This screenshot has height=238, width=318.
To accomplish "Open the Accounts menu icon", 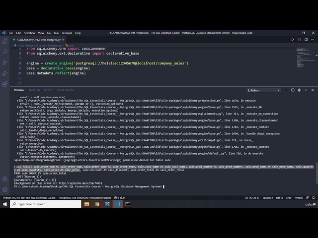I will [x=5, y=179].
